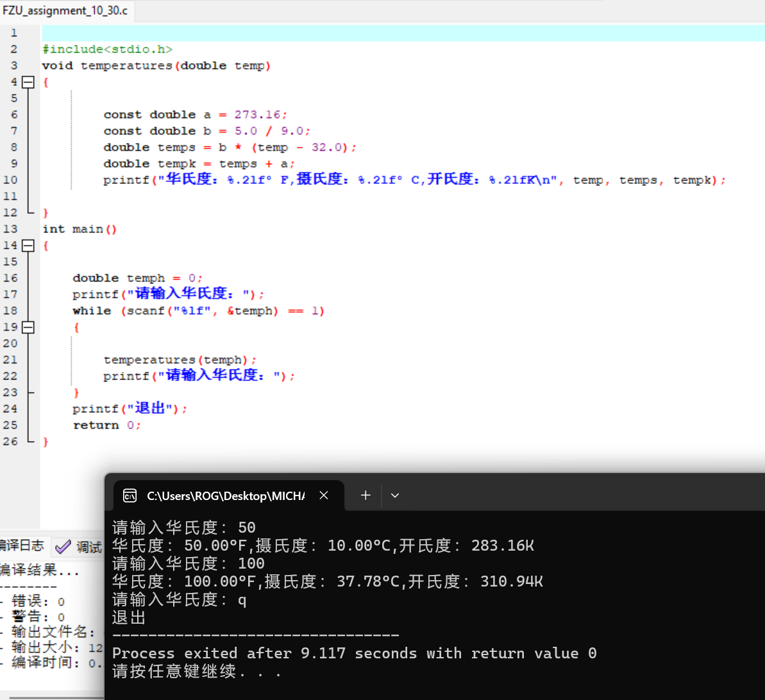Viewport: 765px width, 700px height.
Task: Click 'int main()' declaration
Action: point(80,229)
